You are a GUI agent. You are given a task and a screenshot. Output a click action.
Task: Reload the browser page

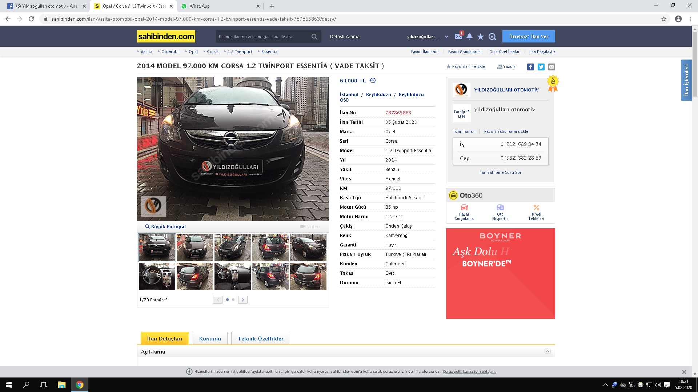click(31, 19)
